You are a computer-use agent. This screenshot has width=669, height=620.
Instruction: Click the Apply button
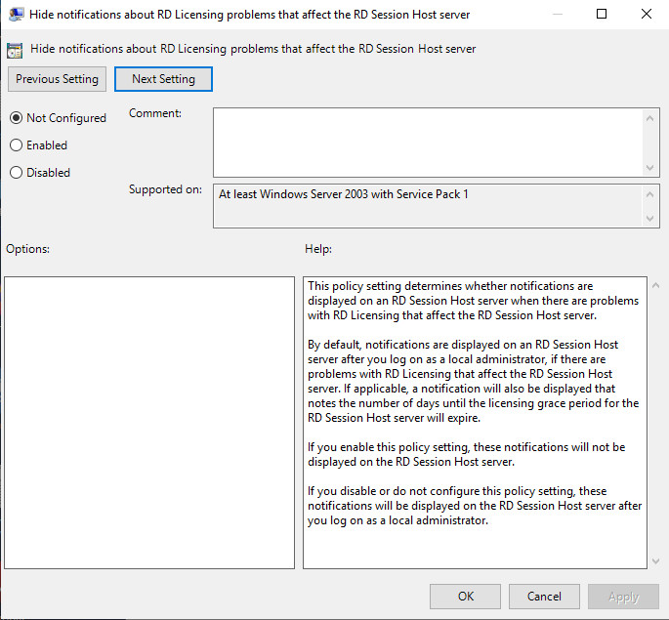pos(623,597)
